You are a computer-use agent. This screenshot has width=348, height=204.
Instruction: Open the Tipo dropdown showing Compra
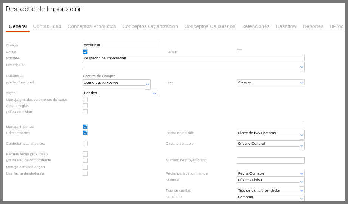[x=302, y=82]
